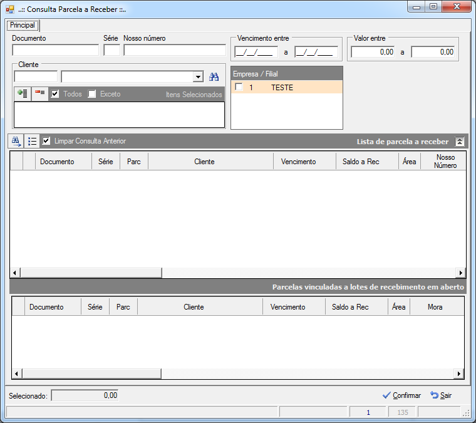The height and width of the screenshot is (423, 476).
Task: Click status bar value 1
Action: (x=368, y=412)
